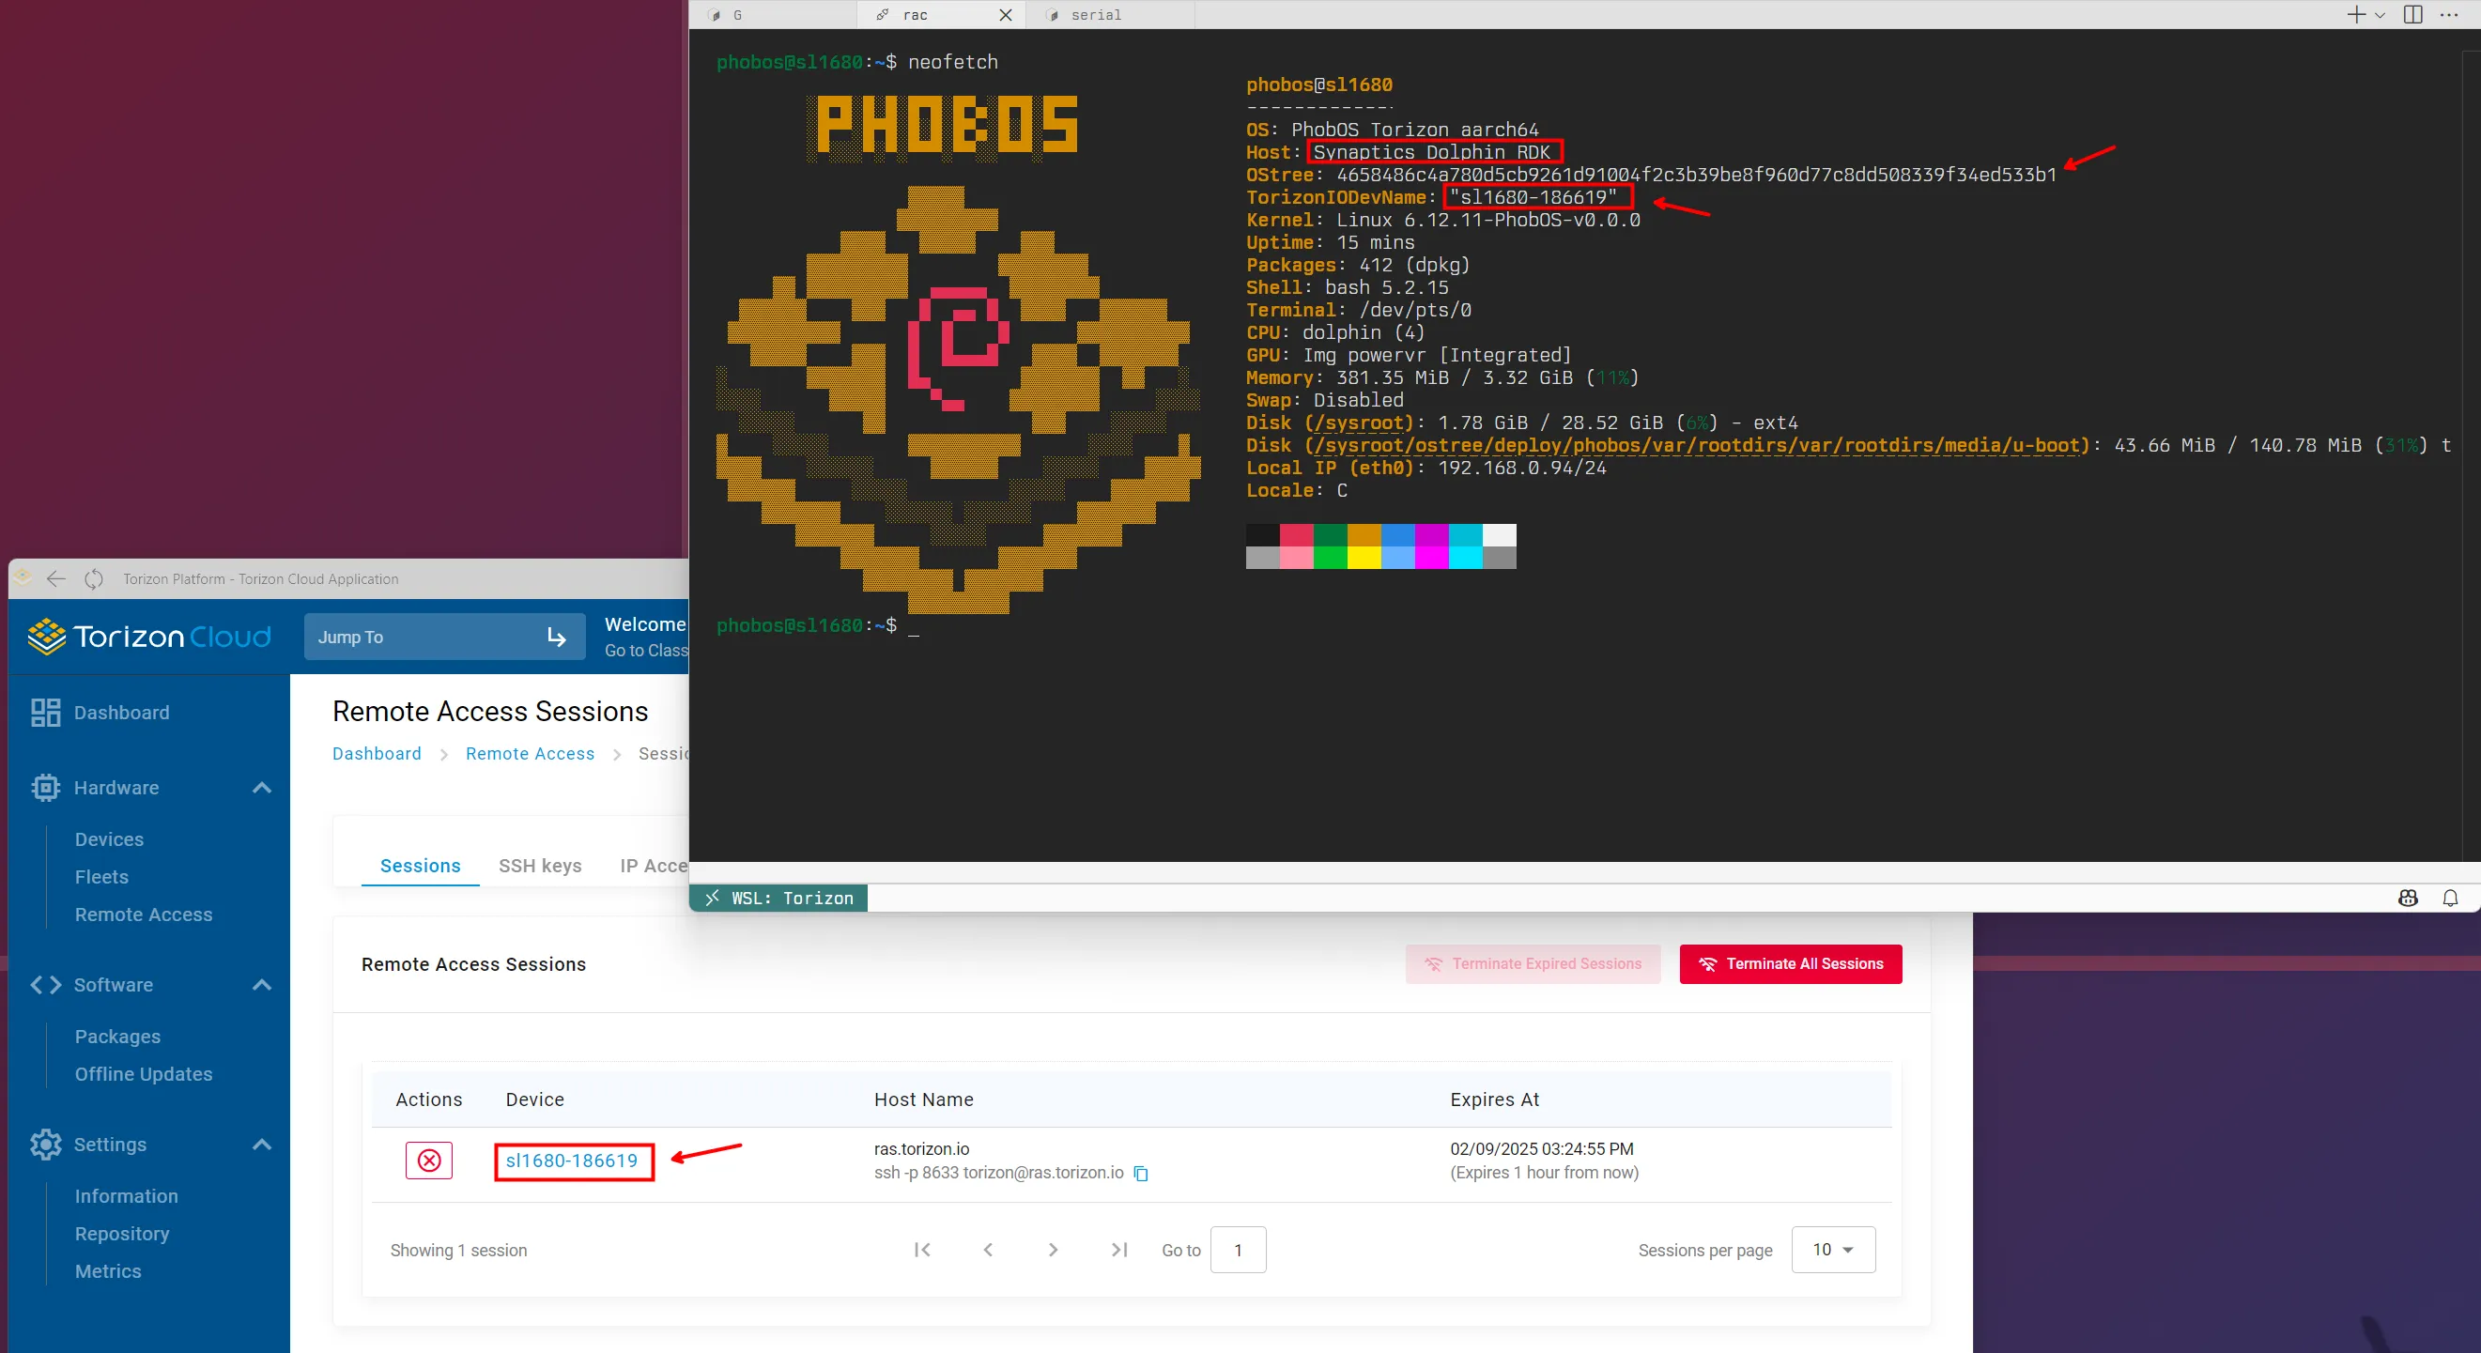Click Terminate Expired Sessions button

(1533, 964)
